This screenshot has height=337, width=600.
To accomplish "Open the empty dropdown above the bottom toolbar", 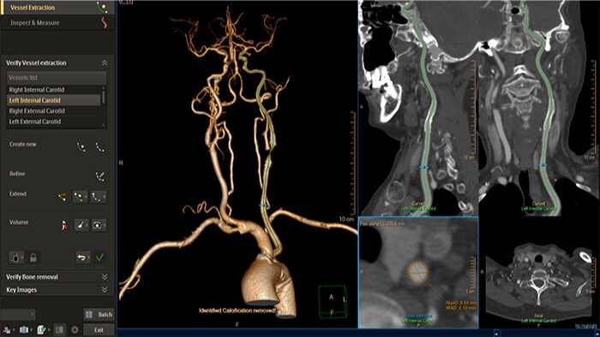I will point(18,315).
